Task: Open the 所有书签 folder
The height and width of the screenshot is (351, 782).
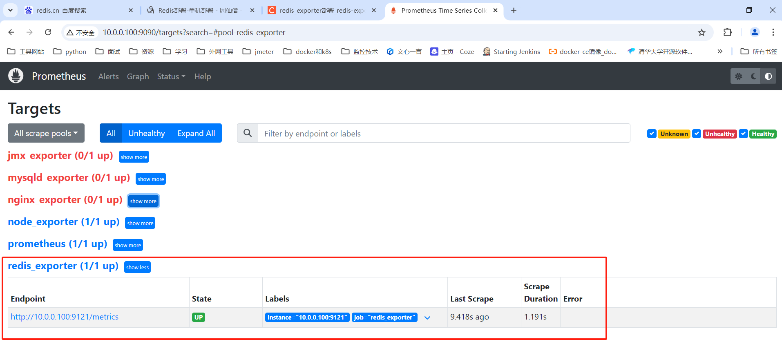Action: pos(759,51)
